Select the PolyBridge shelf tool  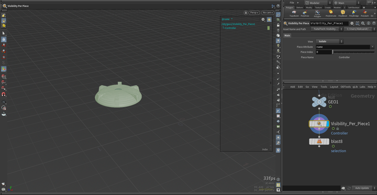(354, 14)
